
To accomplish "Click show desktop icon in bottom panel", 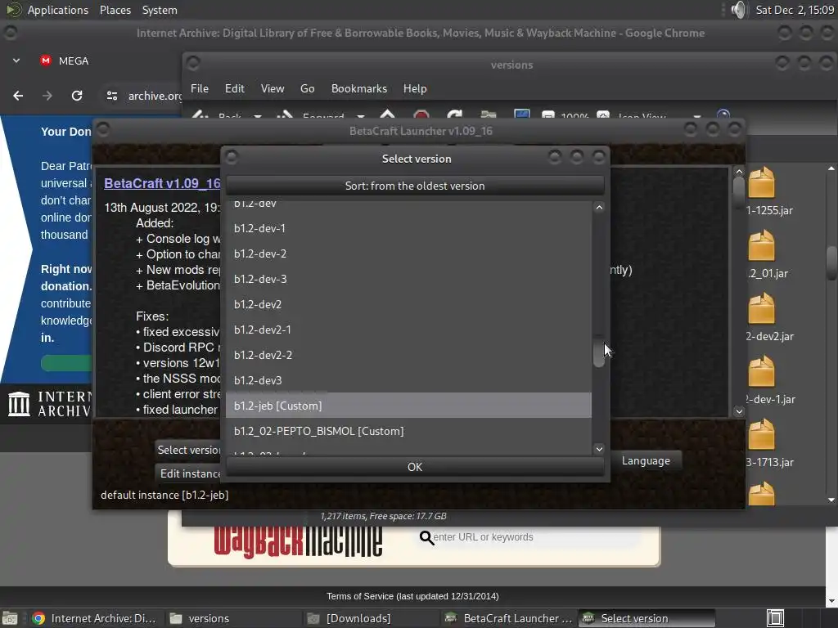I will 10,618.
